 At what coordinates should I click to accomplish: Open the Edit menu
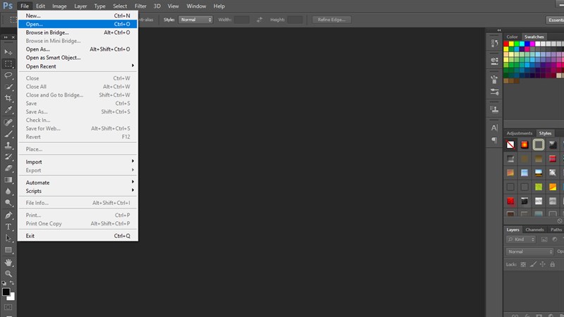coord(40,6)
